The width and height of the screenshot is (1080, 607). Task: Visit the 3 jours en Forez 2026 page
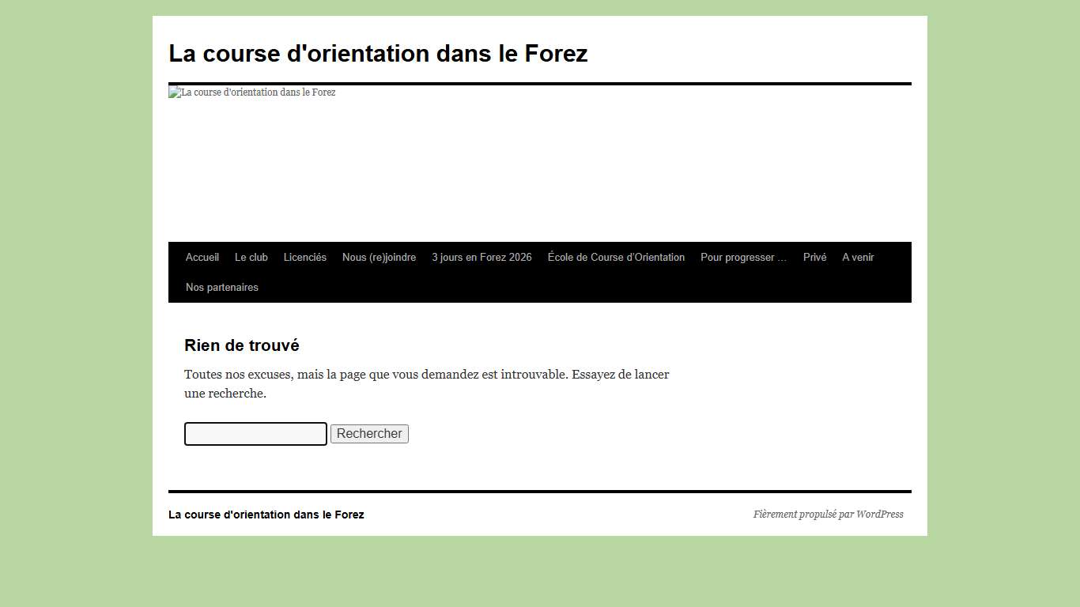(x=481, y=257)
